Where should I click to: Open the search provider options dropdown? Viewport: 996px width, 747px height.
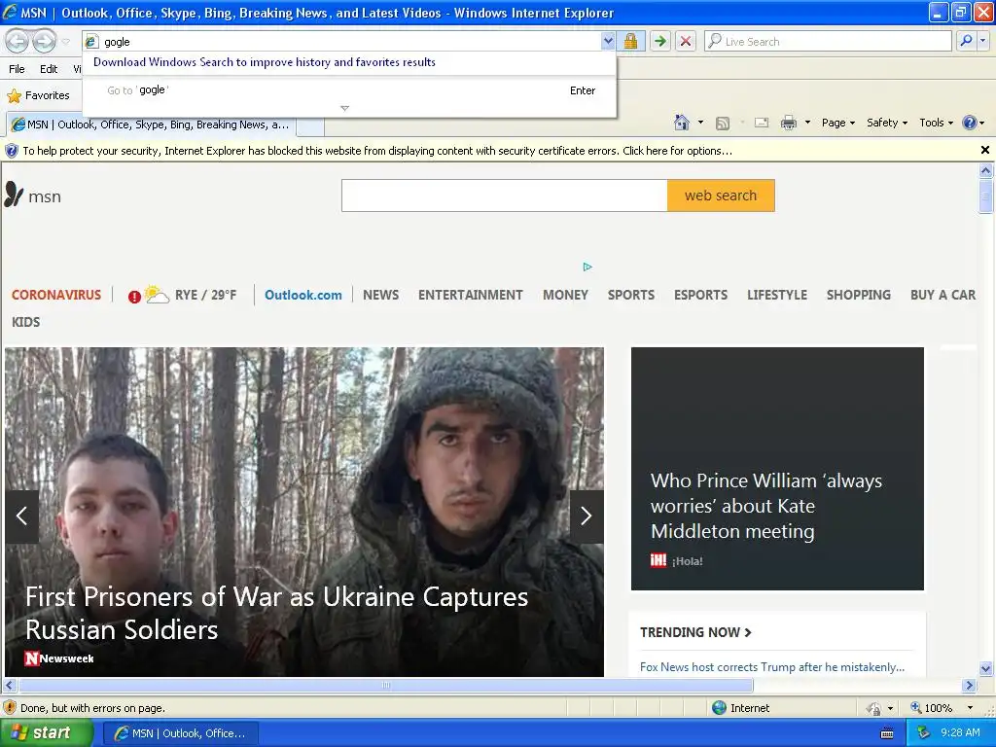click(983, 41)
